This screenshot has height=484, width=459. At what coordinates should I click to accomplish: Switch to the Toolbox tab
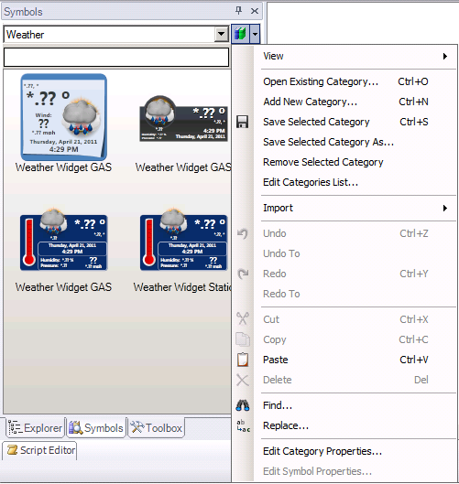pyautogui.click(x=156, y=428)
